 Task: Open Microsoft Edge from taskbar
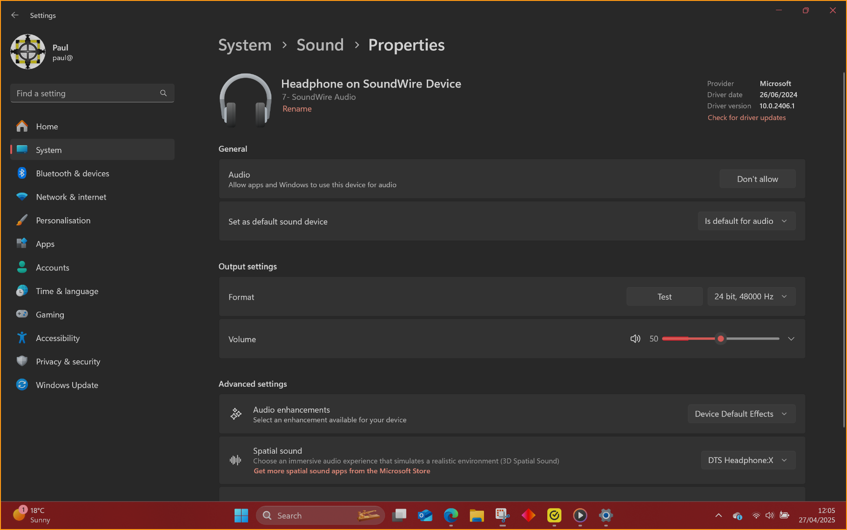[x=451, y=516]
